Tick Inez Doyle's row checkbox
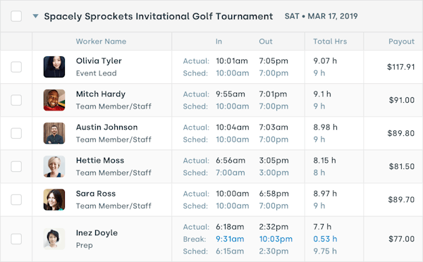Screen dimensions: 423x262 16,239
